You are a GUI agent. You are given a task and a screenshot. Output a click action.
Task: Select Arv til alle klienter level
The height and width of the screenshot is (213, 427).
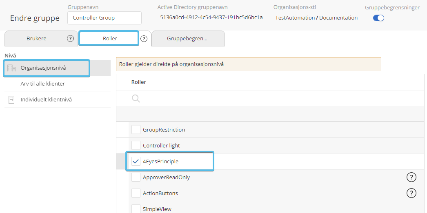pyautogui.click(x=43, y=84)
